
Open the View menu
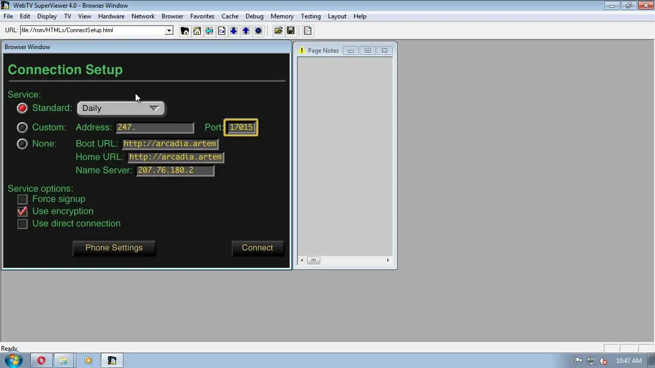84,16
